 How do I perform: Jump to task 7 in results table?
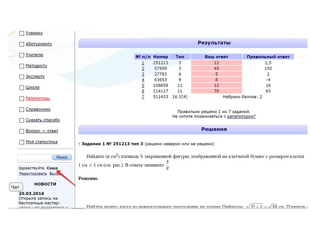[x=143, y=97]
